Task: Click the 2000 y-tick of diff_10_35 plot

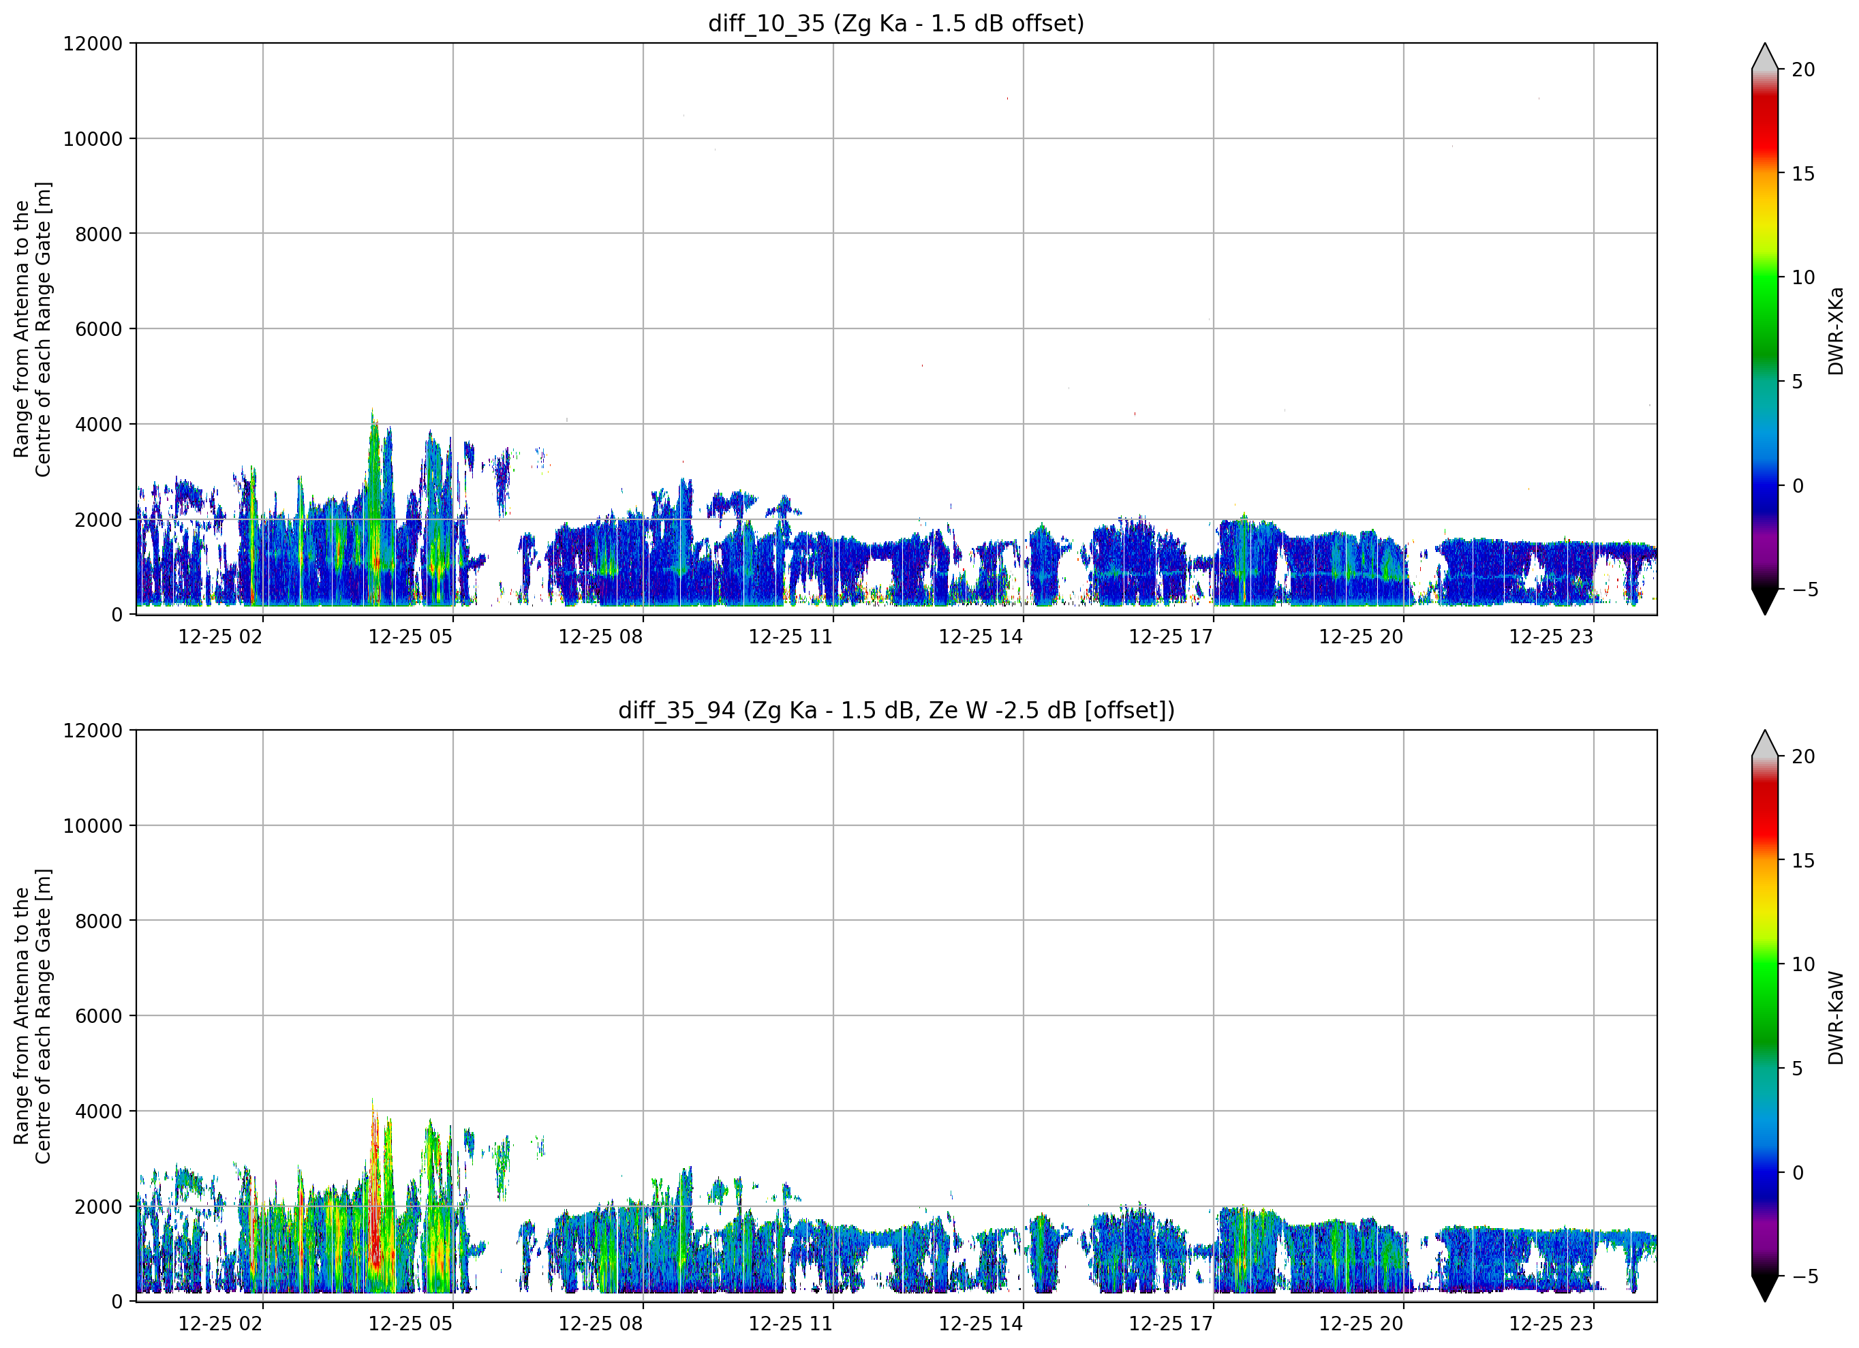Action: tap(98, 520)
